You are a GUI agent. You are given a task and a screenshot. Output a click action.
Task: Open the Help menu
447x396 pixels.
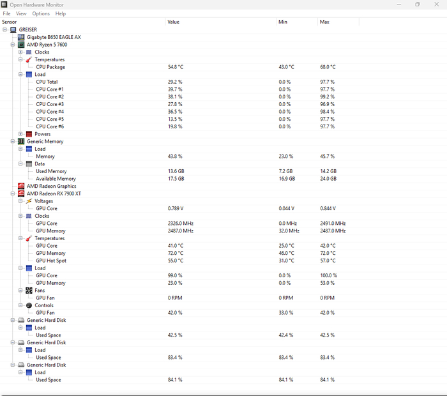(x=61, y=13)
